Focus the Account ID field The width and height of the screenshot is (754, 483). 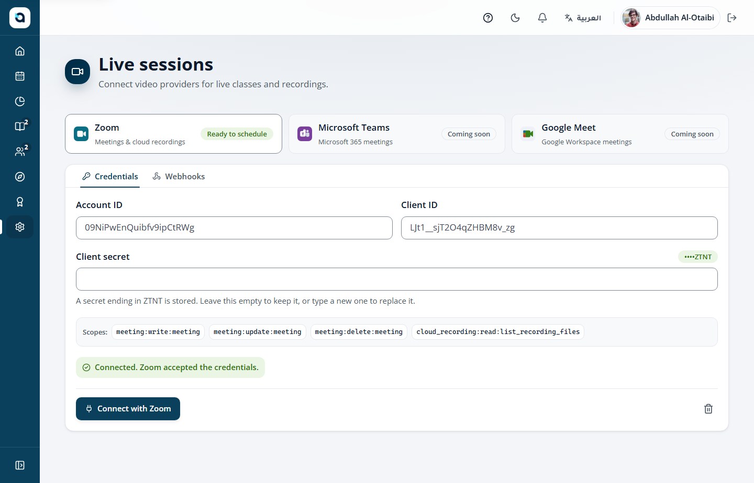[234, 228]
